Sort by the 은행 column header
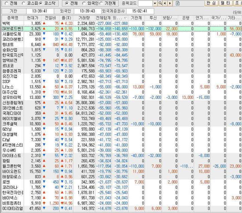The width and height of the screenshot is (242, 213). pos(186,18)
